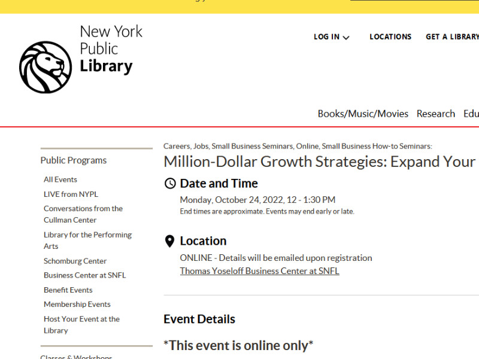Click the clock icon beside Date and Time
This screenshot has height=359, width=479.
[170, 184]
